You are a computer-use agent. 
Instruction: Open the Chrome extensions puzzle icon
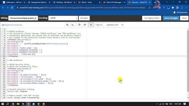point(173,8)
